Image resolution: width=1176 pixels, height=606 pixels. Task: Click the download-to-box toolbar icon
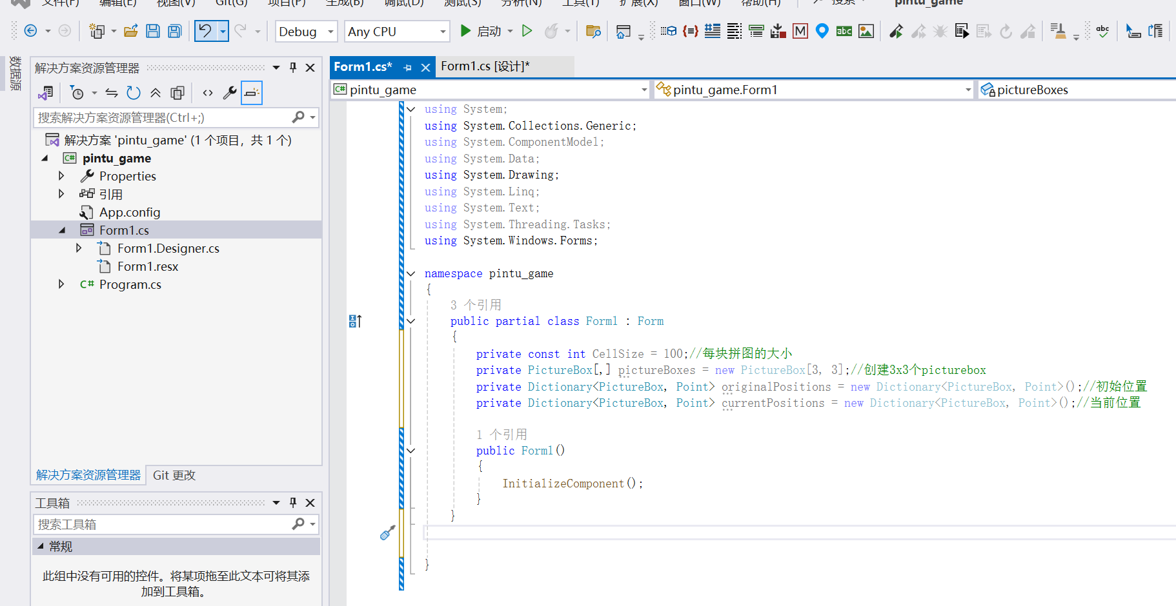click(x=778, y=31)
